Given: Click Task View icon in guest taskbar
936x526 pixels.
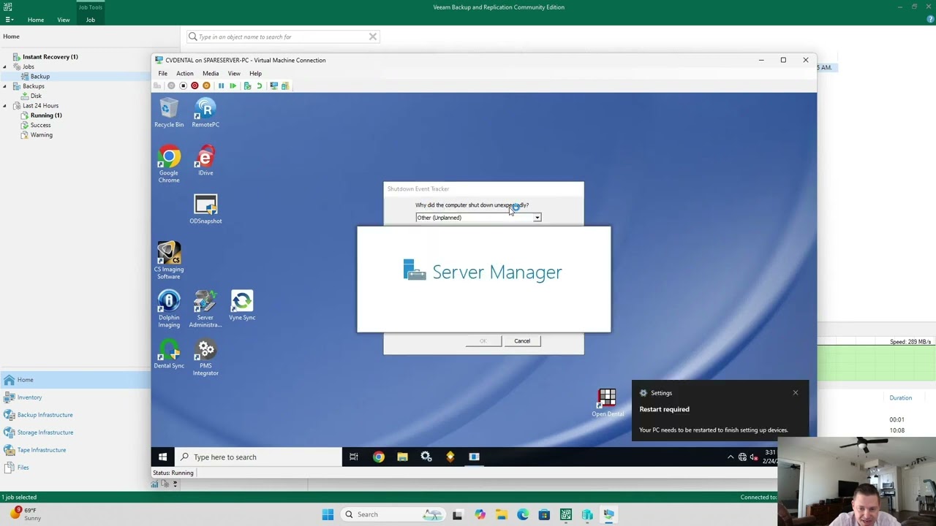Looking at the screenshot, I should pyautogui.click(x=353, y=457).
